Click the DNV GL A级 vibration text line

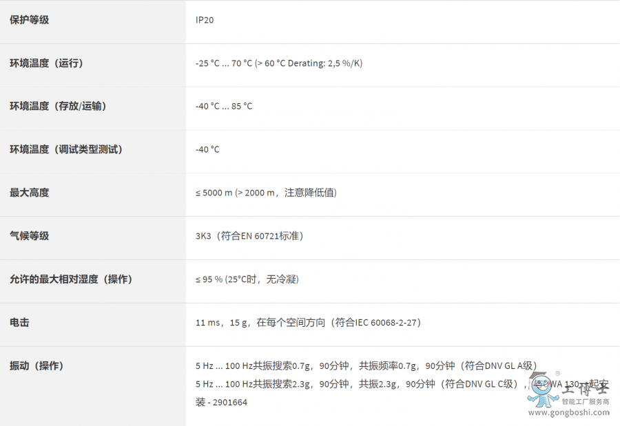click(366, 365)
